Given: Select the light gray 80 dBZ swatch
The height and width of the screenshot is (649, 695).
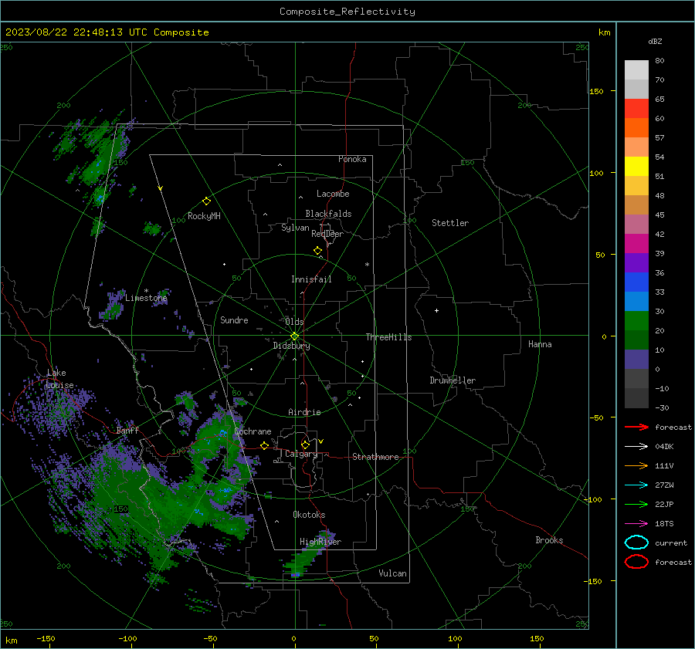Looking at the screenshot, I should (636, 69).
